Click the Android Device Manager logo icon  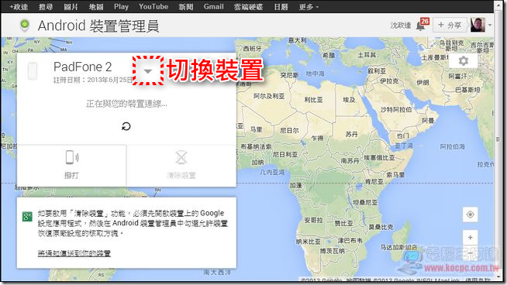point(25,26)
